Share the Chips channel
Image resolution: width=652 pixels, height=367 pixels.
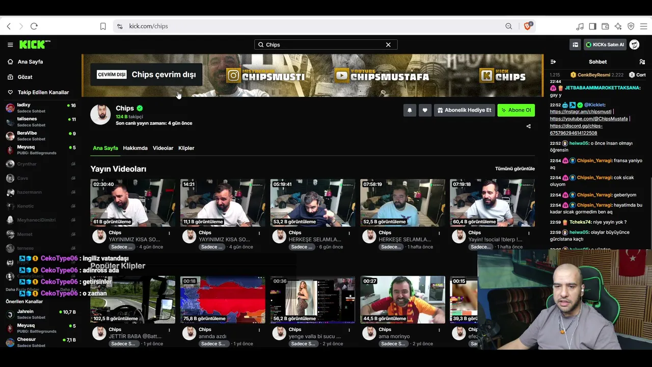(x=528, y=126)
